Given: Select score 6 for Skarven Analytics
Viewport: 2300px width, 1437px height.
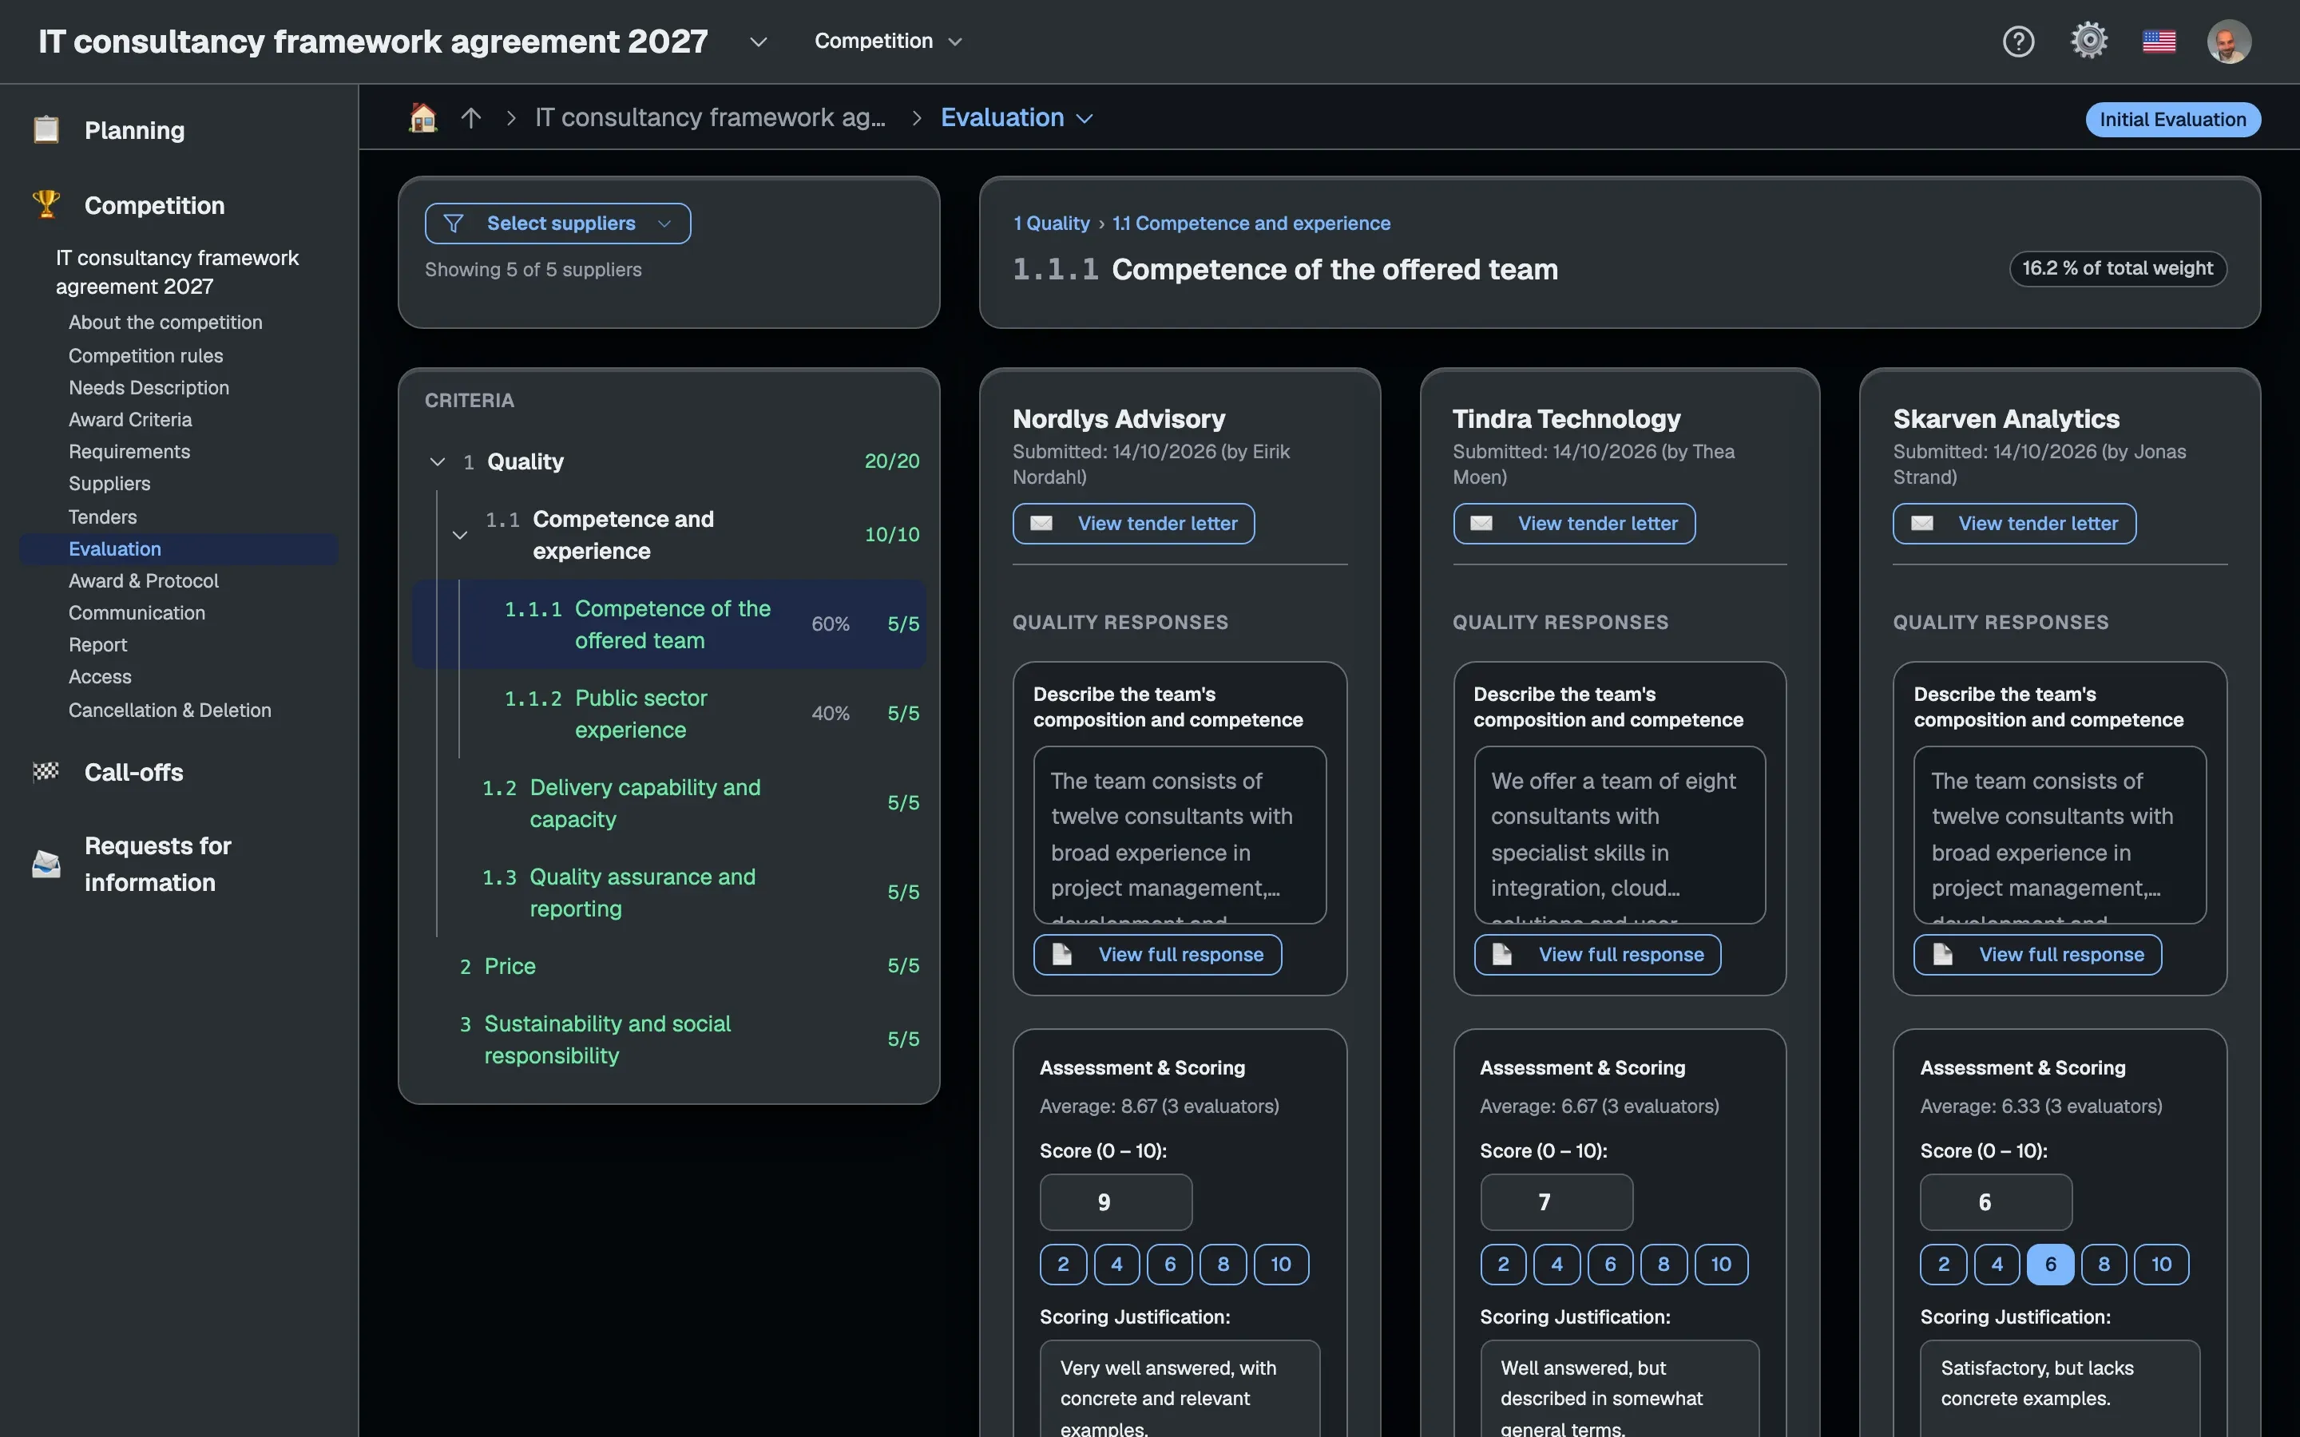Looking at the screenshot, I should tap(2050, 1264).
